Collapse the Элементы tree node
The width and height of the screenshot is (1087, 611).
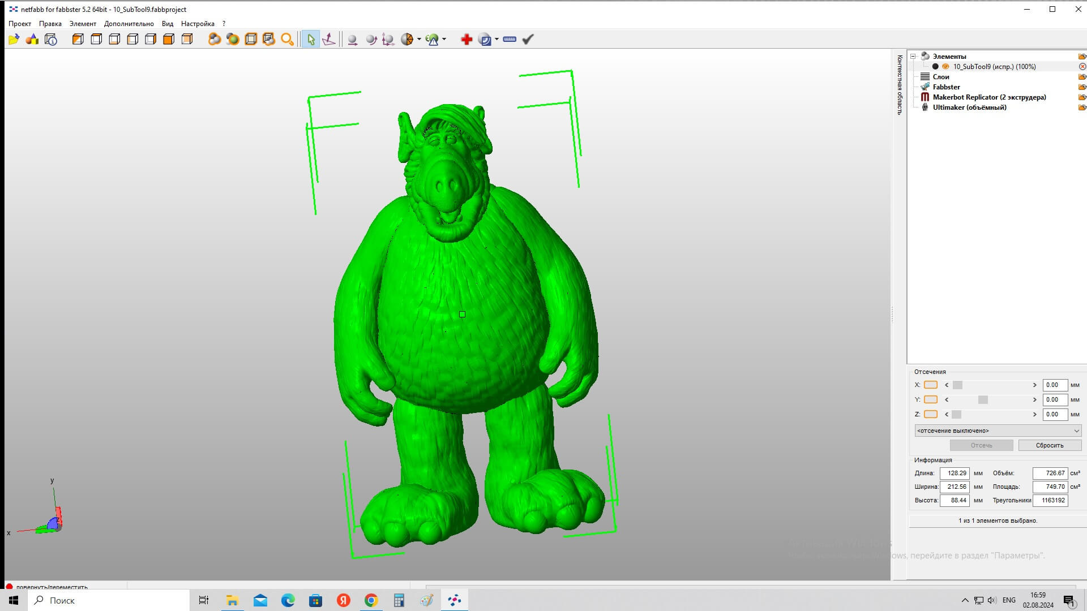click(x=913, y=57)
